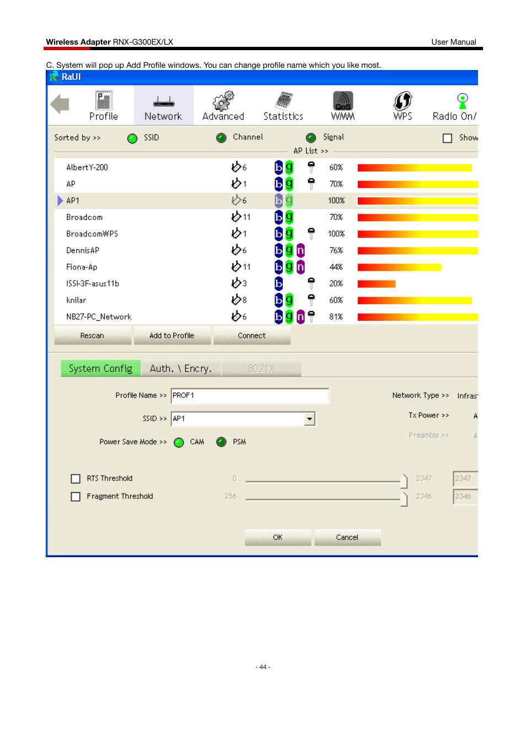The height and width of the screenshot is (744, 526).
Task: Click the Add to Profile button
Action: pos(172,336)
